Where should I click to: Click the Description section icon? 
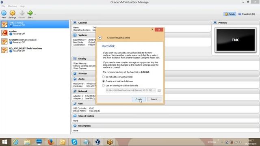[x=75, y=126]
